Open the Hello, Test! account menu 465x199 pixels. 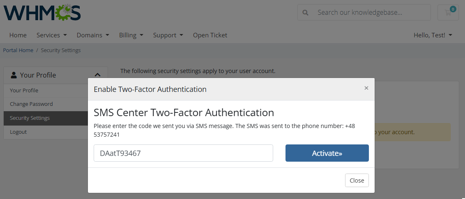tap(433, 35)
